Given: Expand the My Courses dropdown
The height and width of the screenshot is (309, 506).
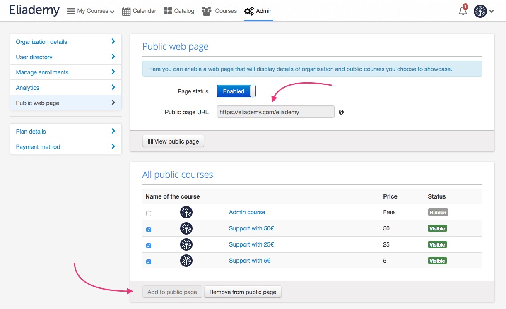Looking at the screenshot, I should coord(91,11).
